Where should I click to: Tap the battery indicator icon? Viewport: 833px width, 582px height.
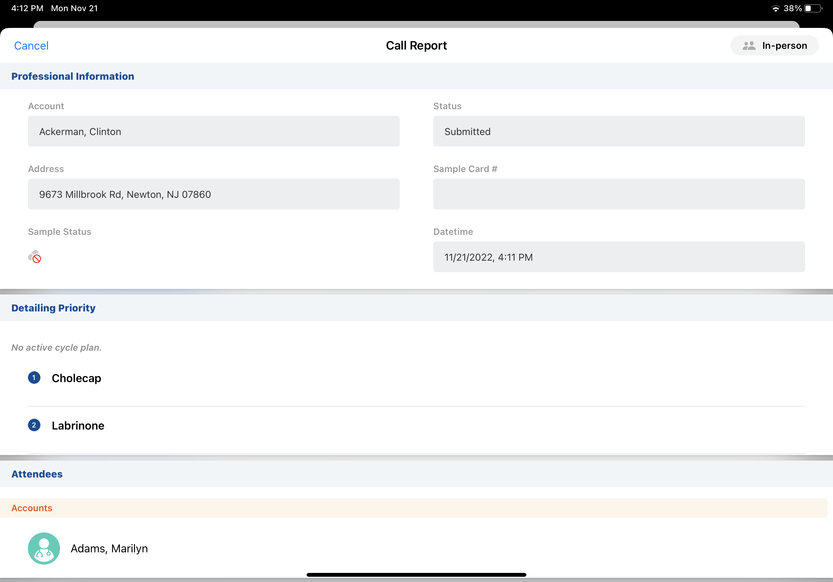click(813, 8)
